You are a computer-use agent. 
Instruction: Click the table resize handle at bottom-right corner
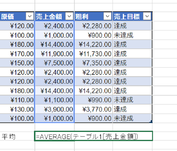(151, 121)
